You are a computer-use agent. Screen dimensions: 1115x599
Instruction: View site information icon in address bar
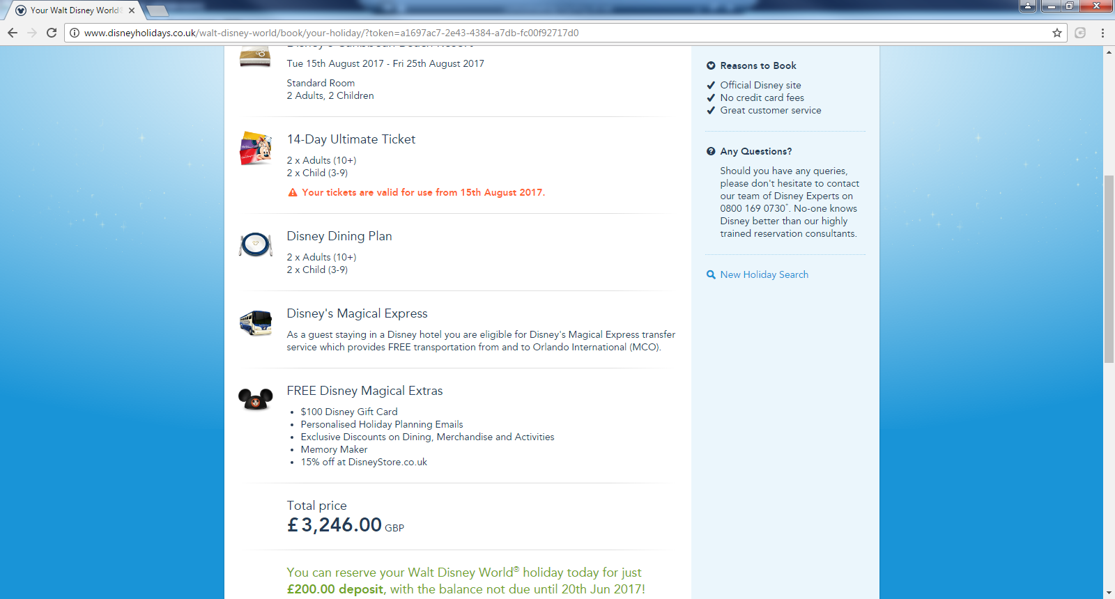75,33
